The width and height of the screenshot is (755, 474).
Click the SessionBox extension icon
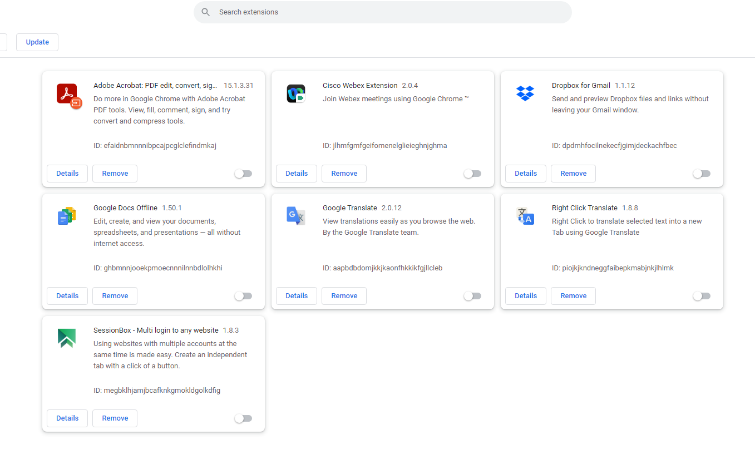67,338
